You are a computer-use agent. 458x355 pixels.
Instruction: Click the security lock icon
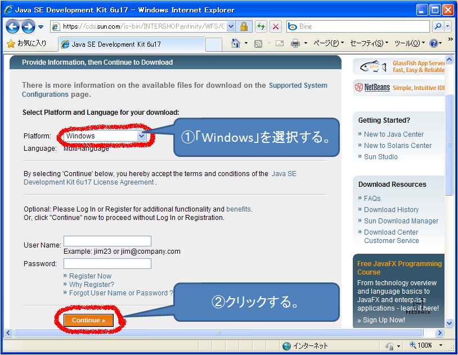(x=244, y=26)
